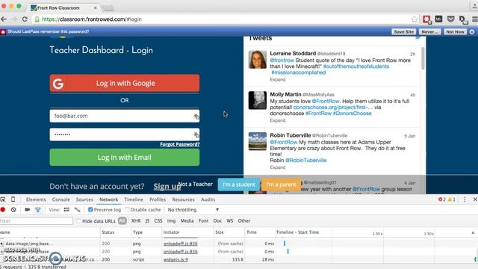Click the LastPass icon in password field

pyautogui.click(x=196, y=134)
